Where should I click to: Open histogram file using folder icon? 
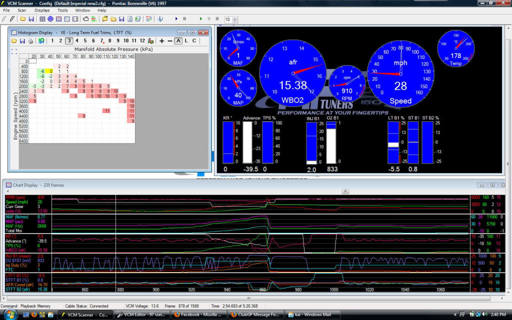click(x=14, y=41)
